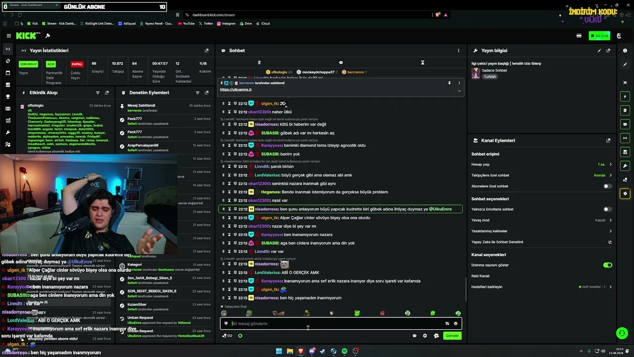Open three-dot menu of the pinned message

tap(459, 83)
